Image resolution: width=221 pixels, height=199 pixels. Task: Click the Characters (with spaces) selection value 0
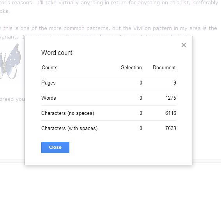pyautogui.click(x=141, y=128)
